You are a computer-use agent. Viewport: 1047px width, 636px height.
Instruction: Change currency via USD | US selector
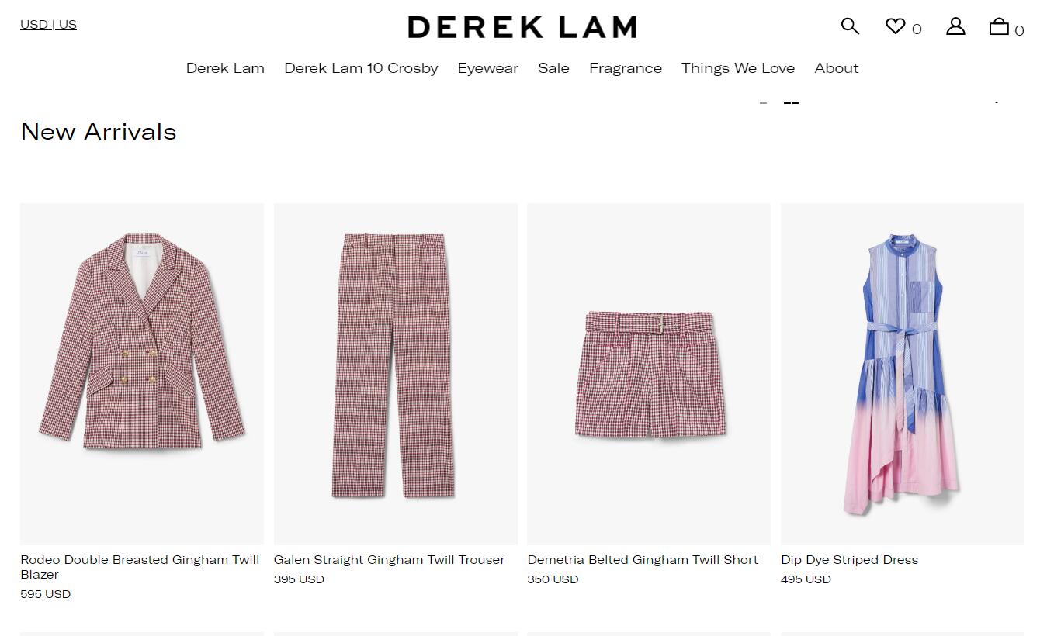click(x=48, y=24)
